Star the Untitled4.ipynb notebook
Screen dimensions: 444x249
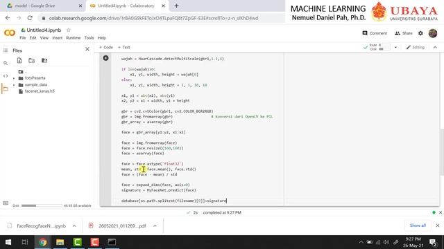(68, 30)
